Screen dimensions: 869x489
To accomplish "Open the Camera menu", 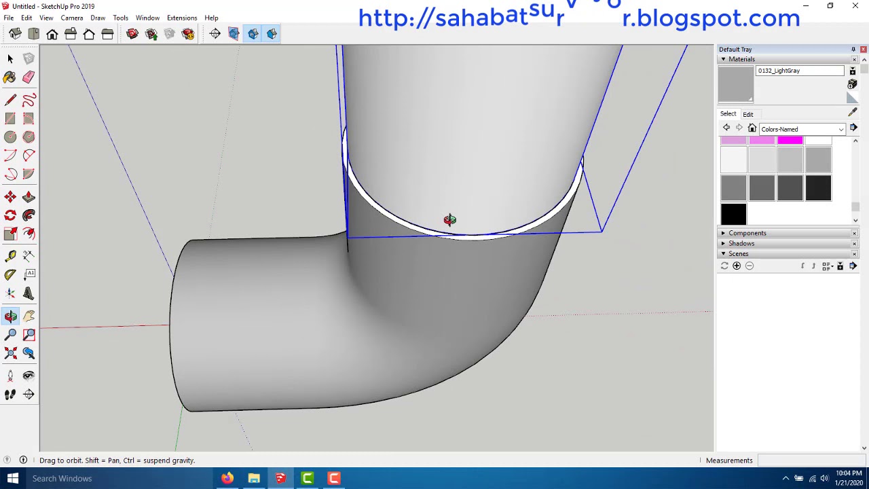I will (71, 18).
